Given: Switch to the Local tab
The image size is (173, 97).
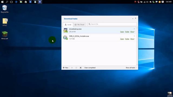Looking at the screenshot, I should (x=68, y=25).
